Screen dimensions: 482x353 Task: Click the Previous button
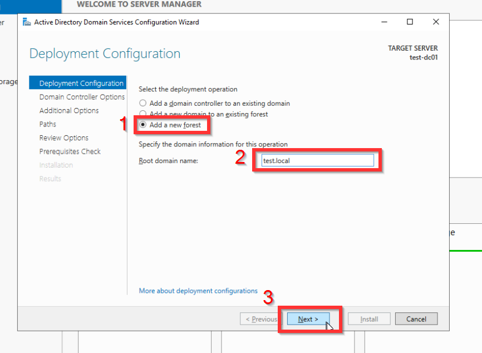[x=260, y=319]
